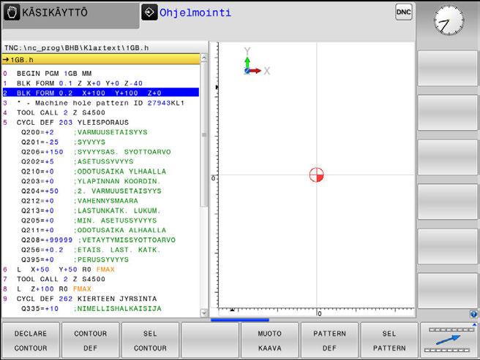Viewport: 480px width, 360px height.
Task: Select parameter Q212 VAHENNYSMAARA
Action: [101, 201]
